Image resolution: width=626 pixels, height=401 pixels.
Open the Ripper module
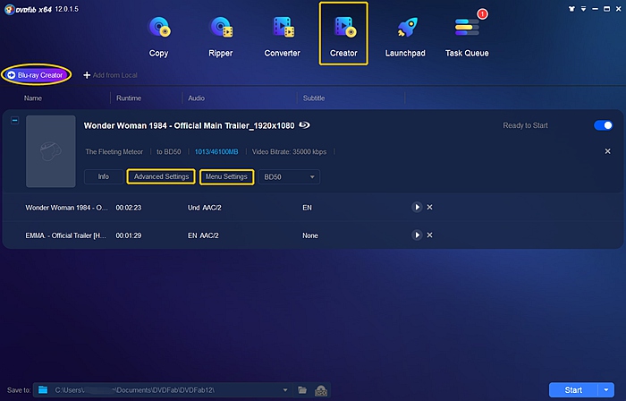[x=220, y=37]
